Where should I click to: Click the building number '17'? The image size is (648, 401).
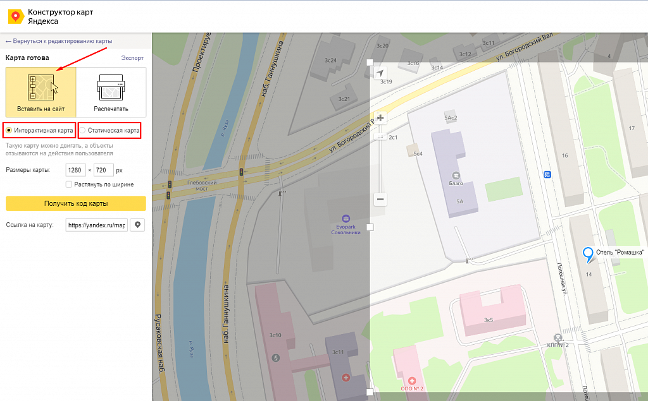click(x=632, y=128)
